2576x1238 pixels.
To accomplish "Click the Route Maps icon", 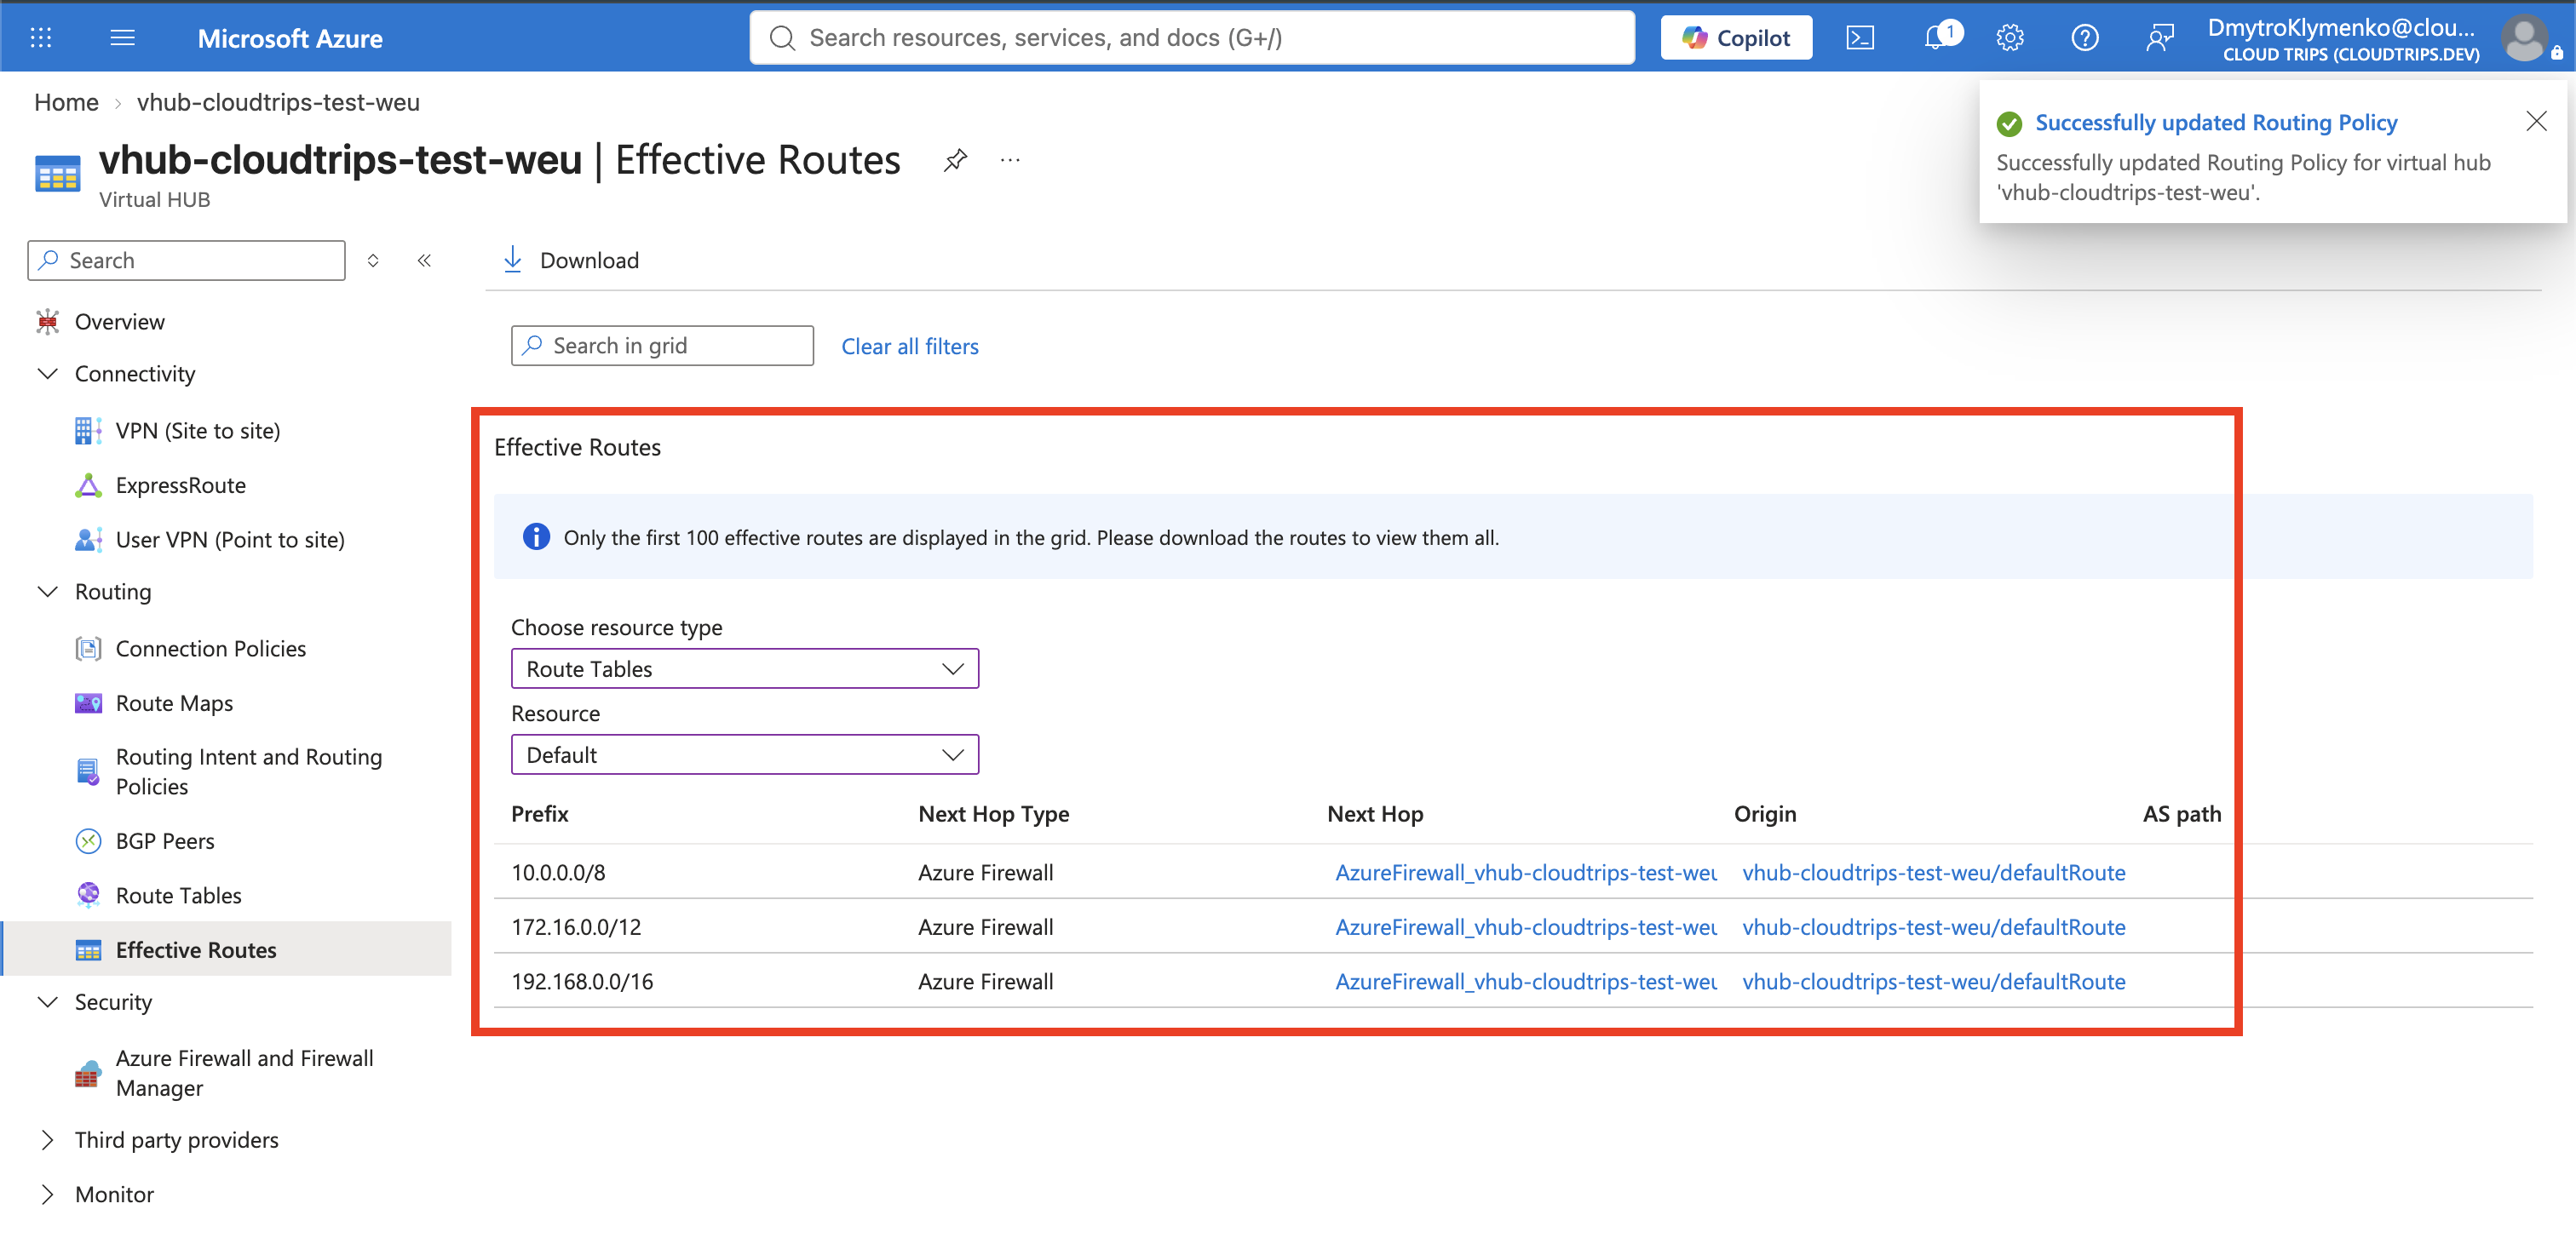I will tap(88, 703).
